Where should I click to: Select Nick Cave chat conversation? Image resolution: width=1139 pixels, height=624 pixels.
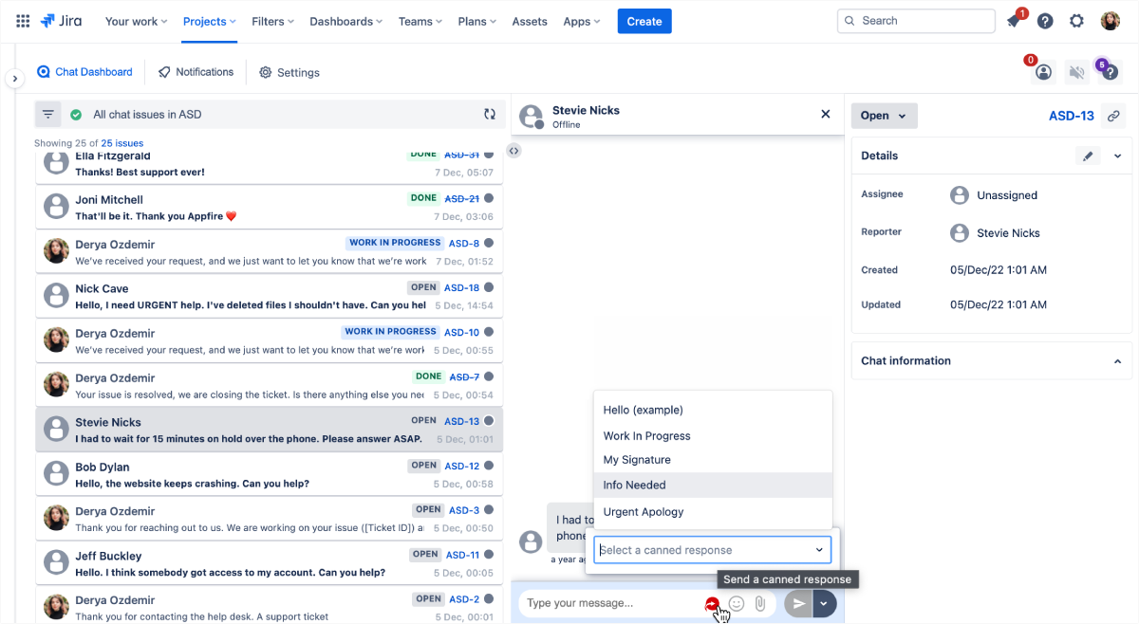(x=270, y=296)
